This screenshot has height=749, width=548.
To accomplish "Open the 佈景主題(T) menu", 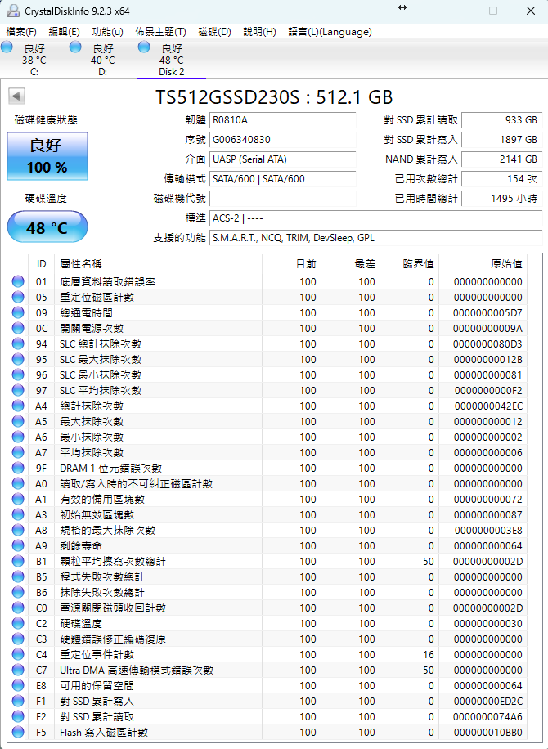I will pyautogui.click(x=160, y=32).
